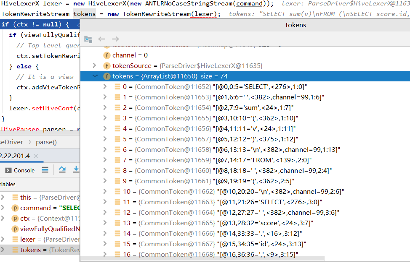Select the channel = 0 field row
This screenshot has height=263, width=410.
click(x=245, y=55)
